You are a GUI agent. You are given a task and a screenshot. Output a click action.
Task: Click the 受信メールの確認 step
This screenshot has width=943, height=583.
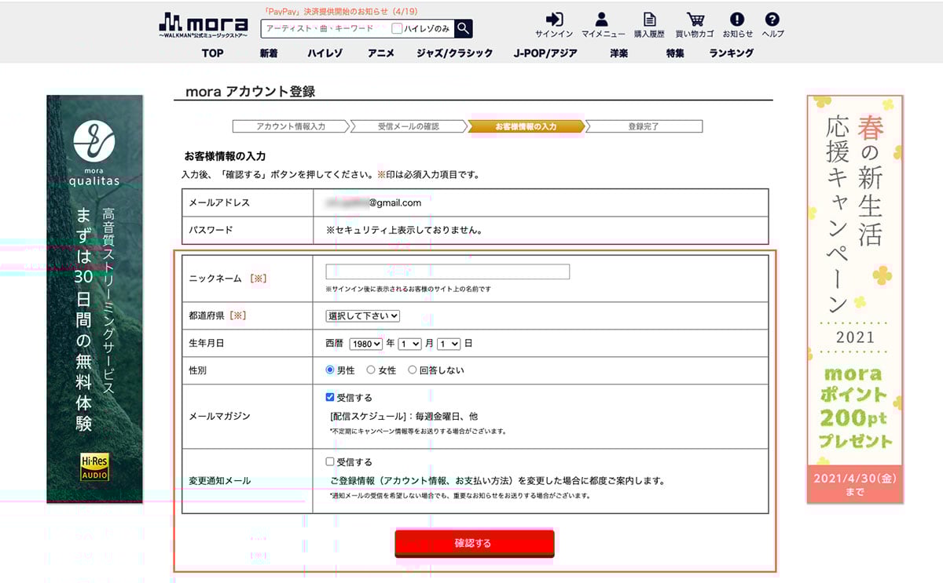[x=408, y=126]
